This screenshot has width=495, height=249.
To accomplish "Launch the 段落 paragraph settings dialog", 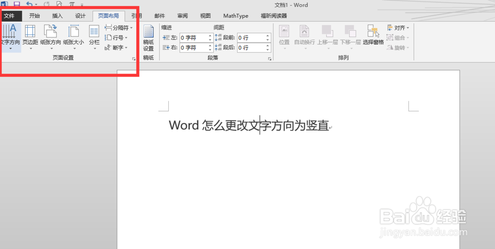I will pos(270,59).
